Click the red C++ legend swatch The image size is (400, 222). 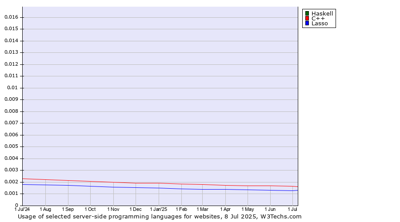click(307, 18)
